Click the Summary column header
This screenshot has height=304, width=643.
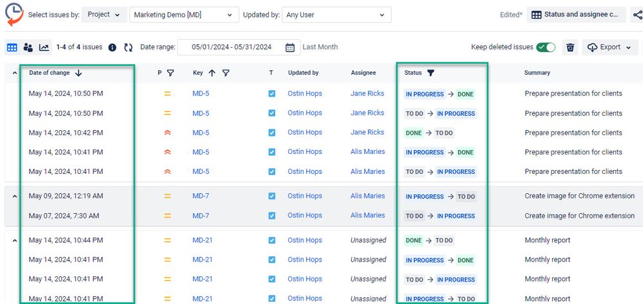click(537, 73)
